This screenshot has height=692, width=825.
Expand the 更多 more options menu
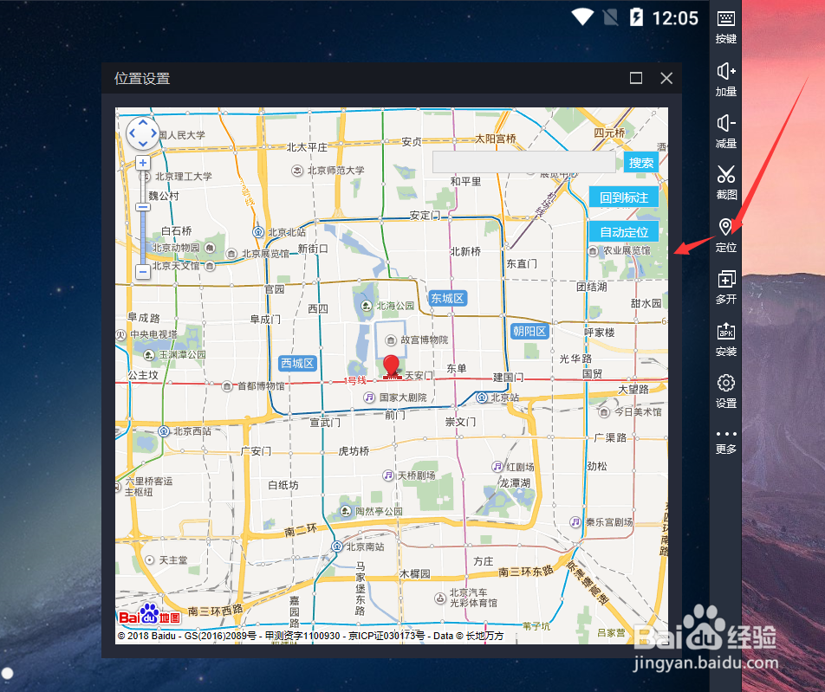click(x=725, y=440)
